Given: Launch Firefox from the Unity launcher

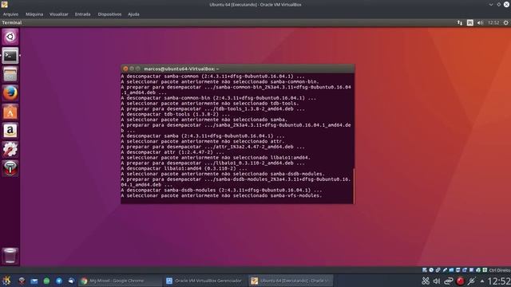Looking at the screenshot, I should [10, 93].
